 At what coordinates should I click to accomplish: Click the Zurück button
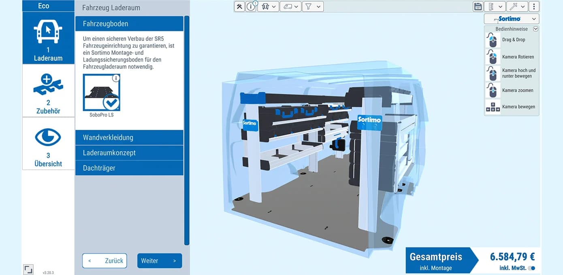point(104,261)
